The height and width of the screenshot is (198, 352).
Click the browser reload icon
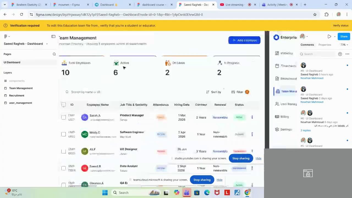pos(21,15)
